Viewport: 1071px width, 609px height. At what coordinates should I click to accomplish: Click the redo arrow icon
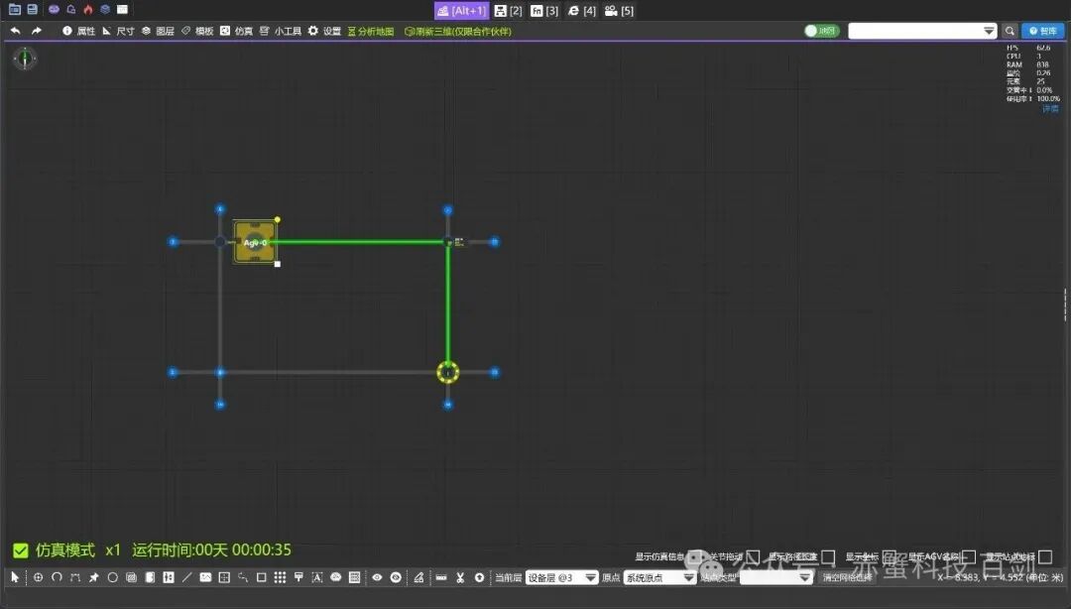(x=37, y=31)
